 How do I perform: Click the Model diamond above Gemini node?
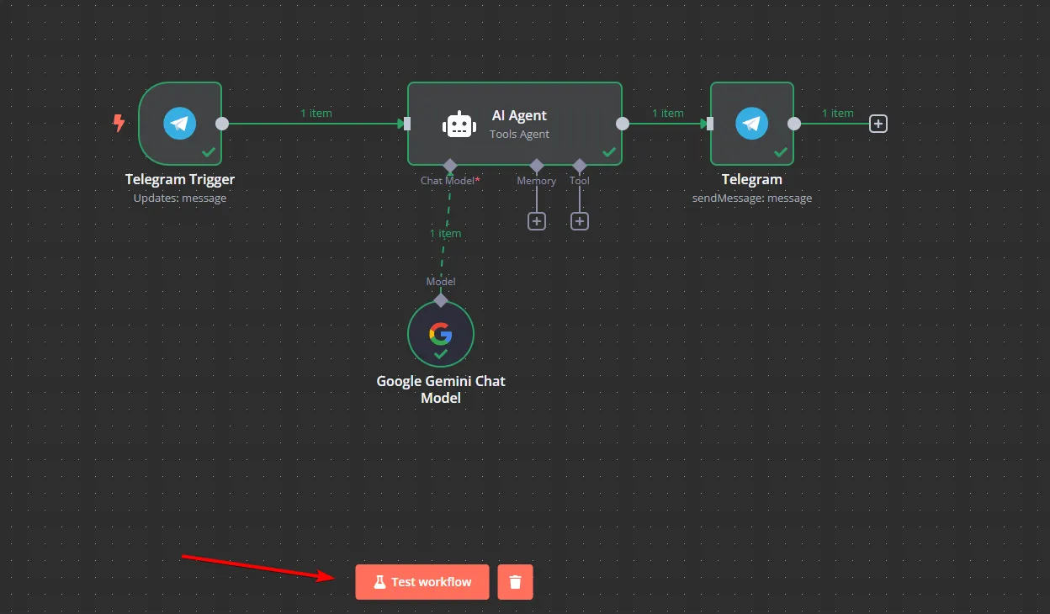[441, 300]
